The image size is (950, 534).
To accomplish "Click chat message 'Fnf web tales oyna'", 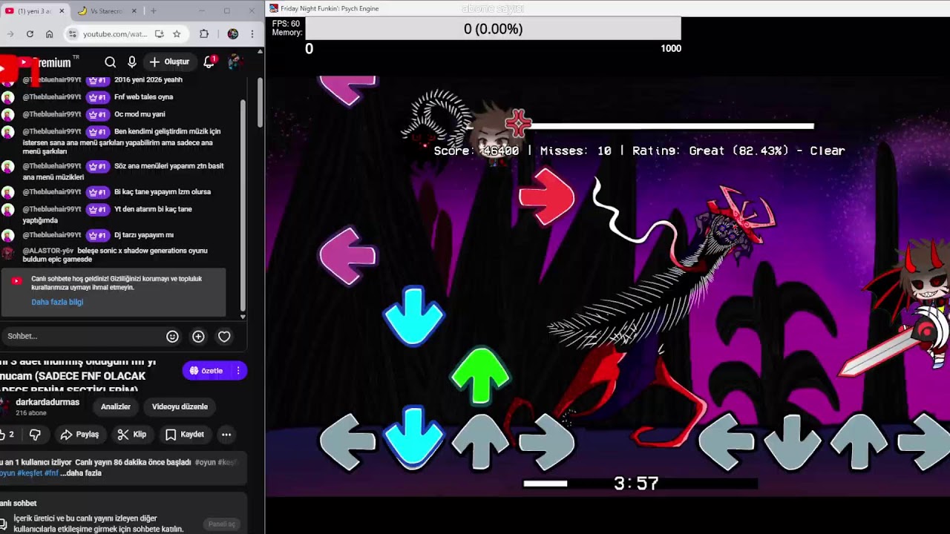I will 143,97.
